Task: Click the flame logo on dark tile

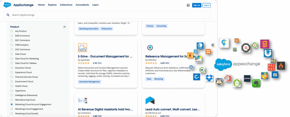Action: (x=281, y=66)
